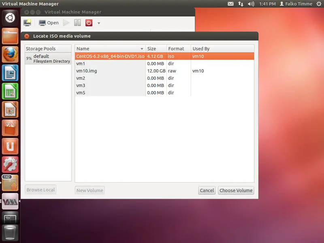
Task: Open the network connection indicator
Action: 241,4
